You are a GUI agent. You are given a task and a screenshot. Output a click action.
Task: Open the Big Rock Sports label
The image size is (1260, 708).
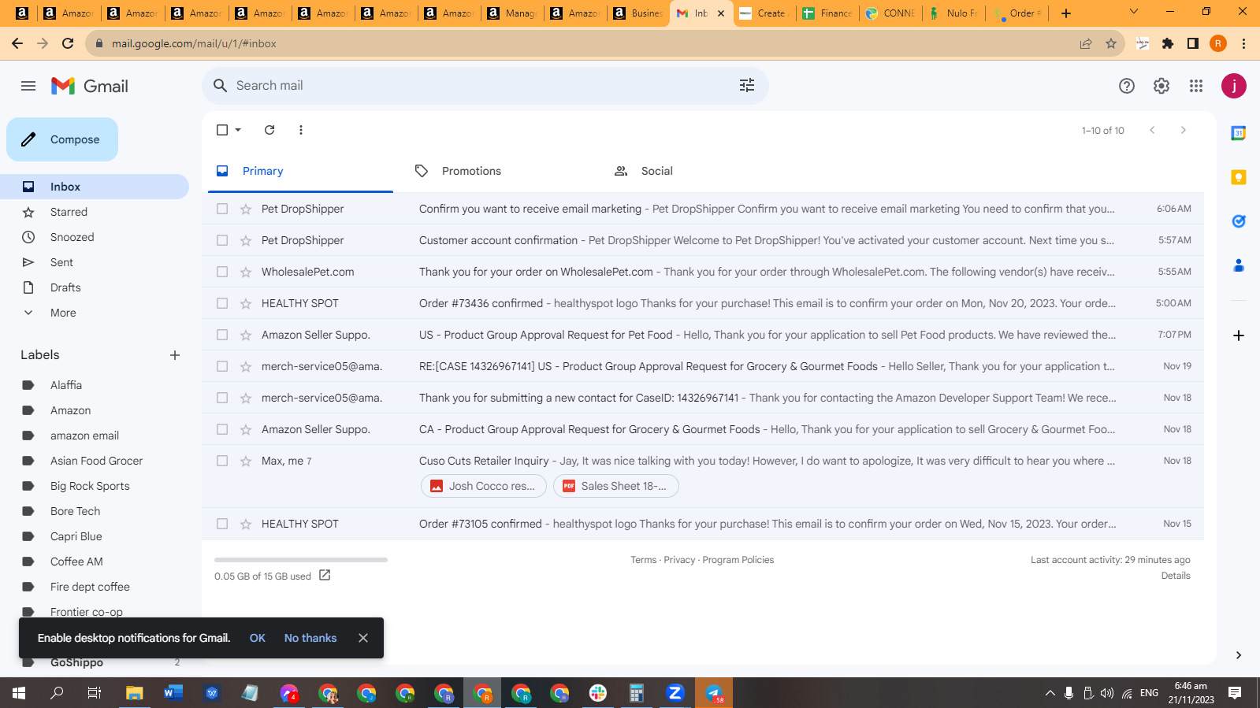[90, 486]
